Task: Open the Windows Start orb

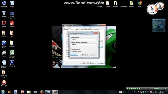Action: tap(3, 92)
